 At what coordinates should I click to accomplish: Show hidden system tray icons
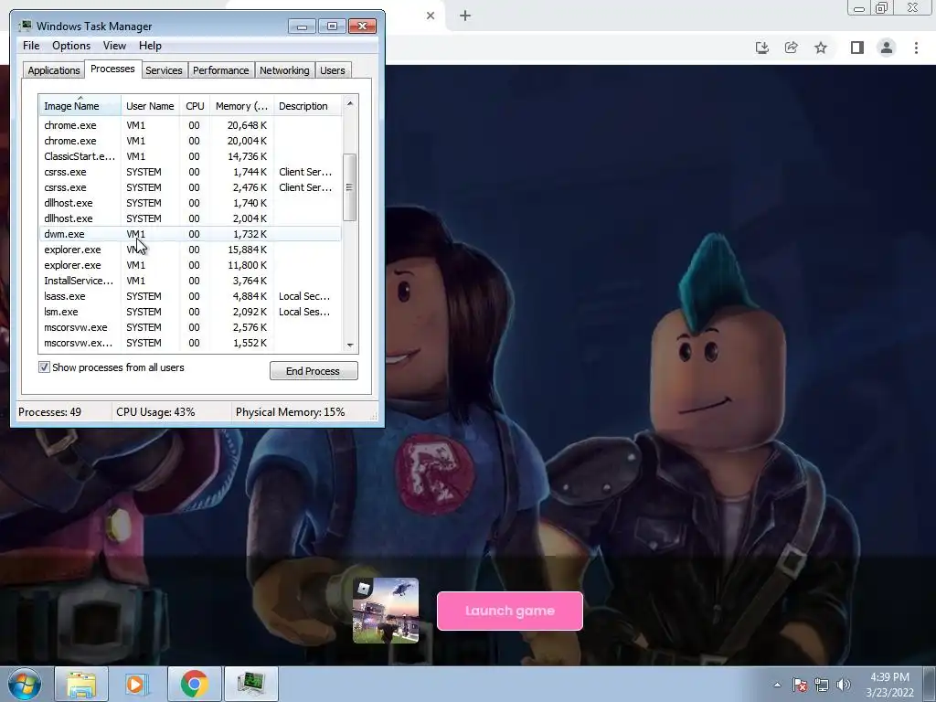click(777, 685)
